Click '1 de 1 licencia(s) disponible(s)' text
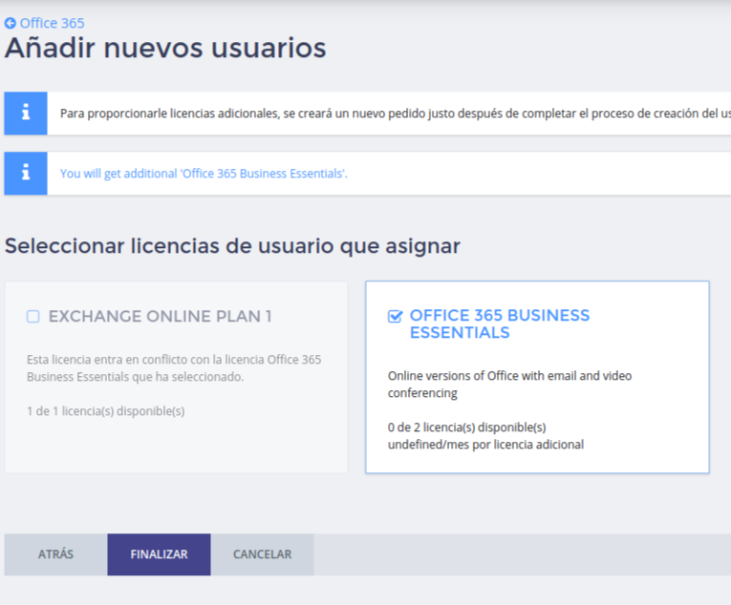This screenshot has width=731, height=605. tap(106, 411)
